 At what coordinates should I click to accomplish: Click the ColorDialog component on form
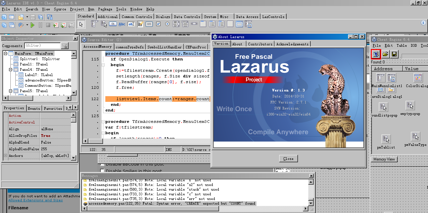tap(418, 78)
